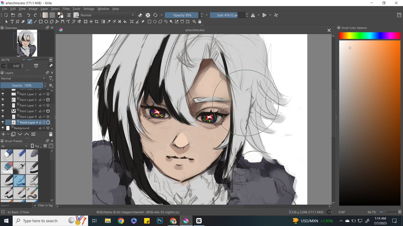Select the Freehand Brush tool
The image size is (403, 226).
click(x=29, y=22)
